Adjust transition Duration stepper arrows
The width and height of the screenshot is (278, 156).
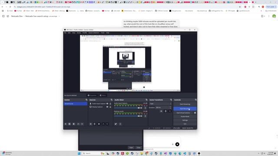[170, 107]
